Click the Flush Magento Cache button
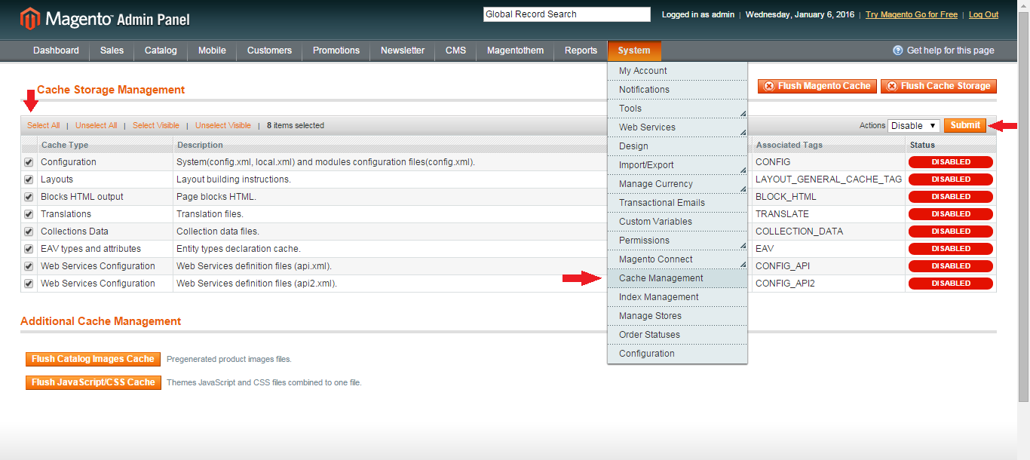The image size is (1030, 460). point(817,86)
